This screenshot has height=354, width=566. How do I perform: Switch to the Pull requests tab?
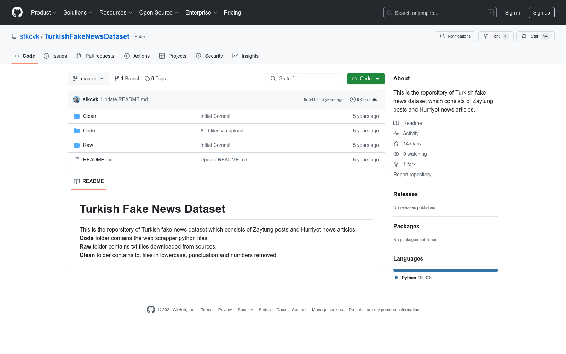pos(95,56)
